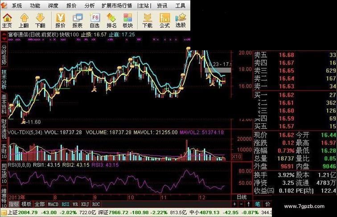Screen dimensions: 337x217
Task: Open the 功能 menu
Action: coord(35,6)
